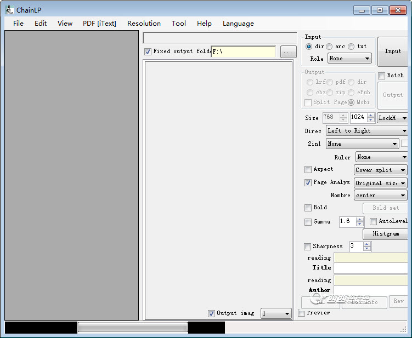Open the Aspect 'Cover split' dropdown
Image resolution: width=412 pixels, height=338 pixels.
pyautogui.click(x=381, y=170)
